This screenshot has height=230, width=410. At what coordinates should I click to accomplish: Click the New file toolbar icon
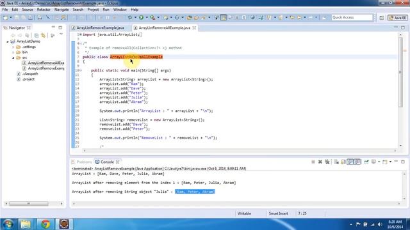coord(5,17)
